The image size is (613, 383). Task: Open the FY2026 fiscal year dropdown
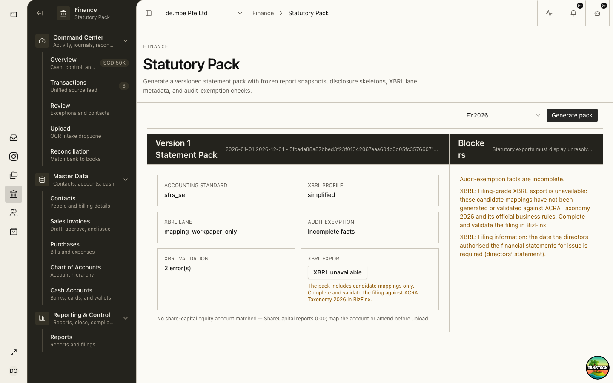coord(504,115)
